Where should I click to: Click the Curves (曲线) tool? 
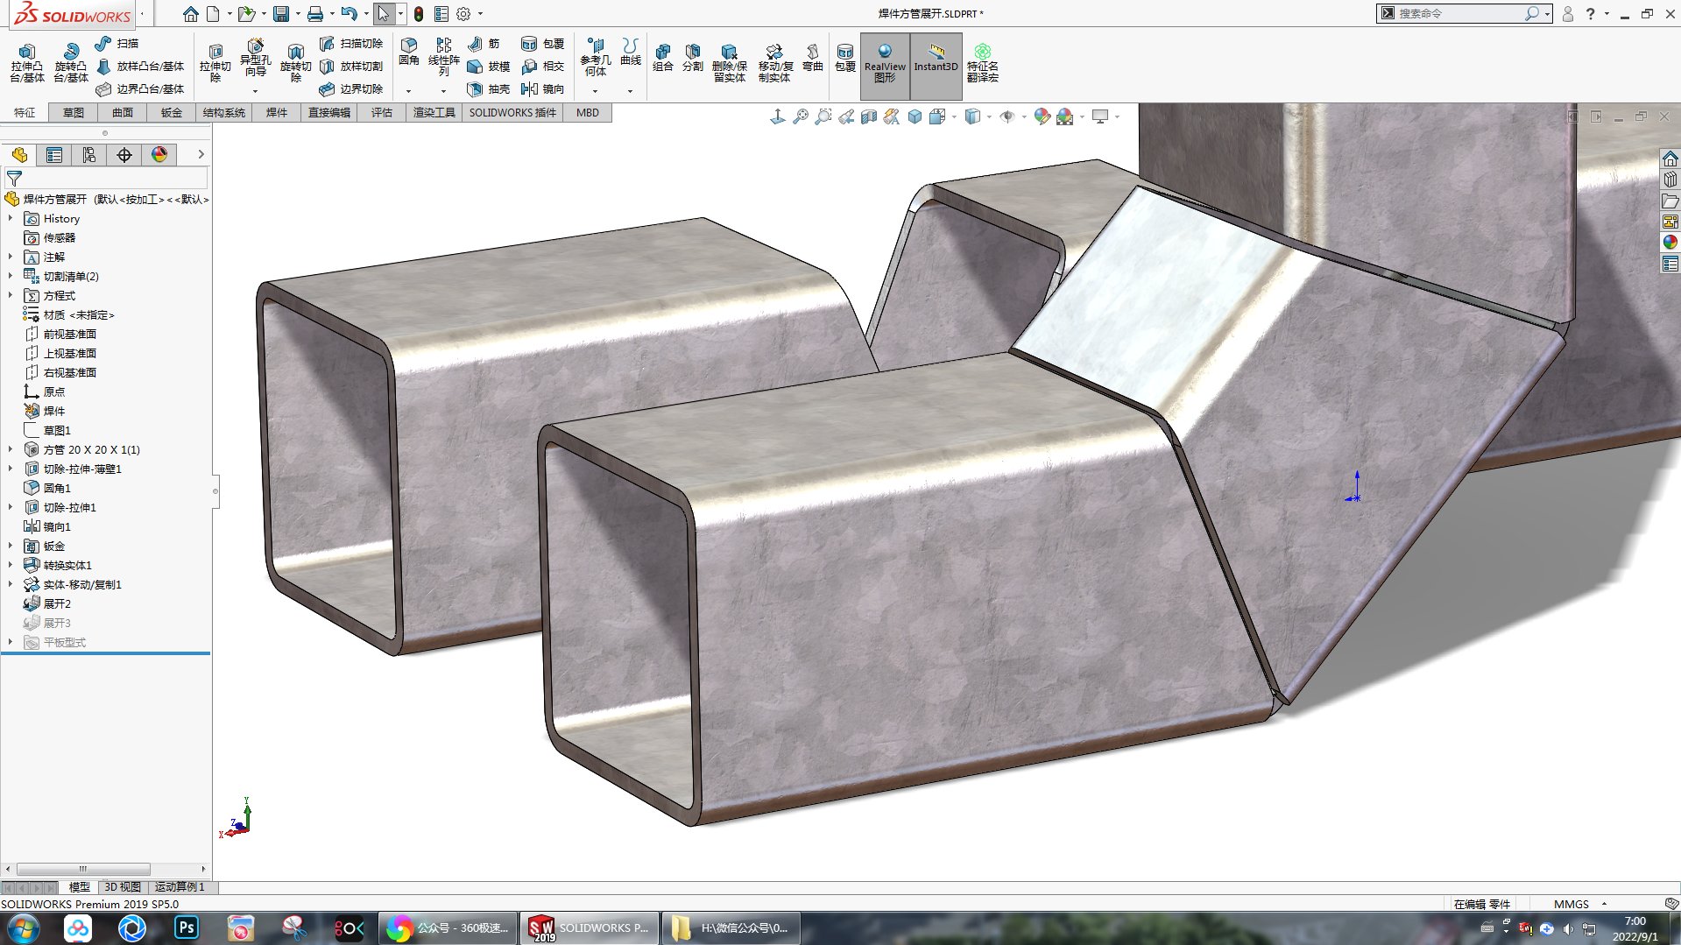pos(631,52)
